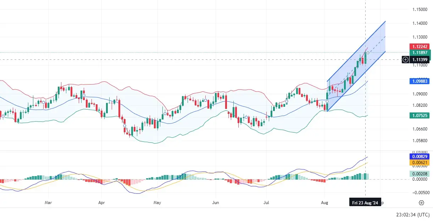Click the plus icon beside the 1.11399 price

click(405, 59)
